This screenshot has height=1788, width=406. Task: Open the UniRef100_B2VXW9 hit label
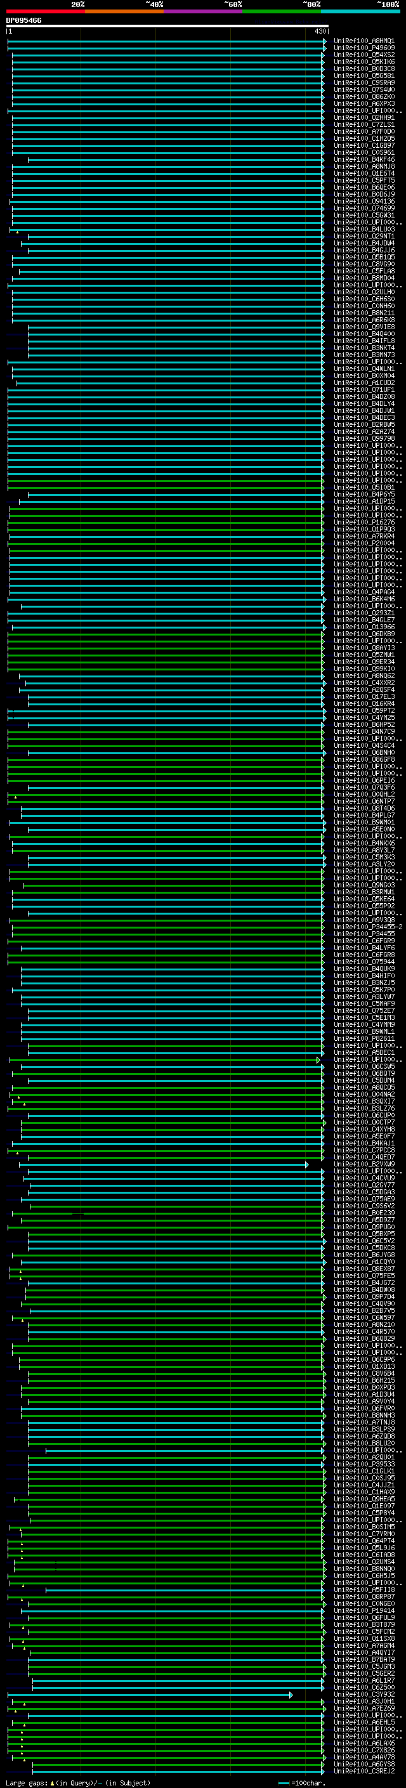pos(363,1165)
